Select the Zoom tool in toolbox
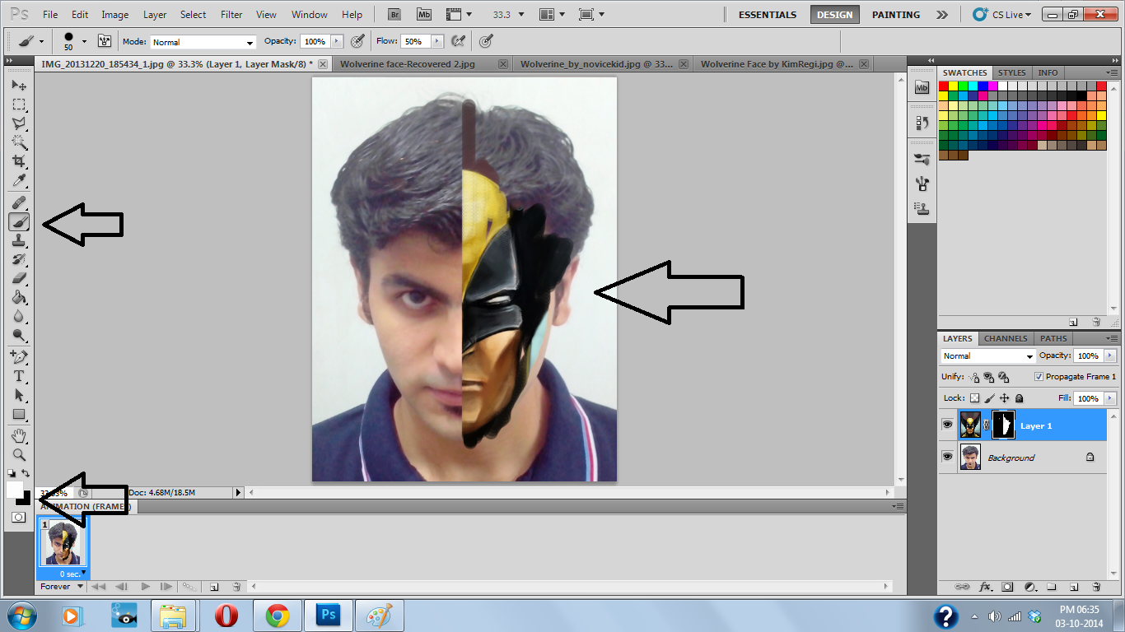The image size is (1125, 632). tap(19, 454)
